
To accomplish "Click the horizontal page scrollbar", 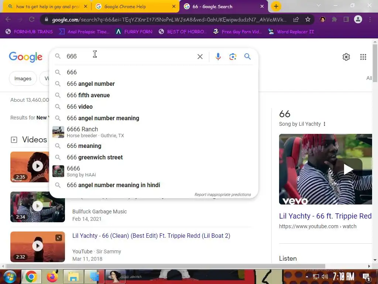I will 165,266.
